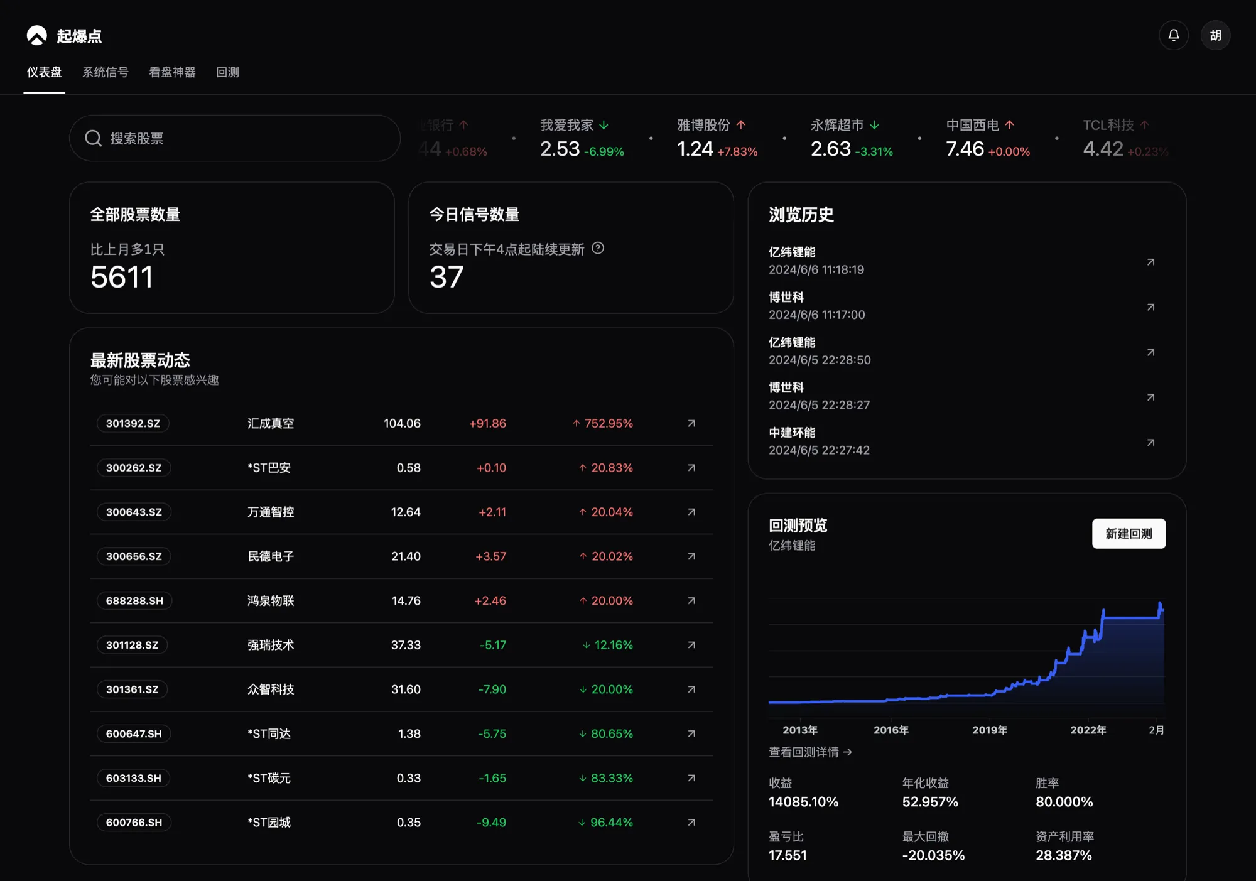Viewport: 1256px width, 881px height.
Task: Switch to 回测 tab
Action: (227, 72)
